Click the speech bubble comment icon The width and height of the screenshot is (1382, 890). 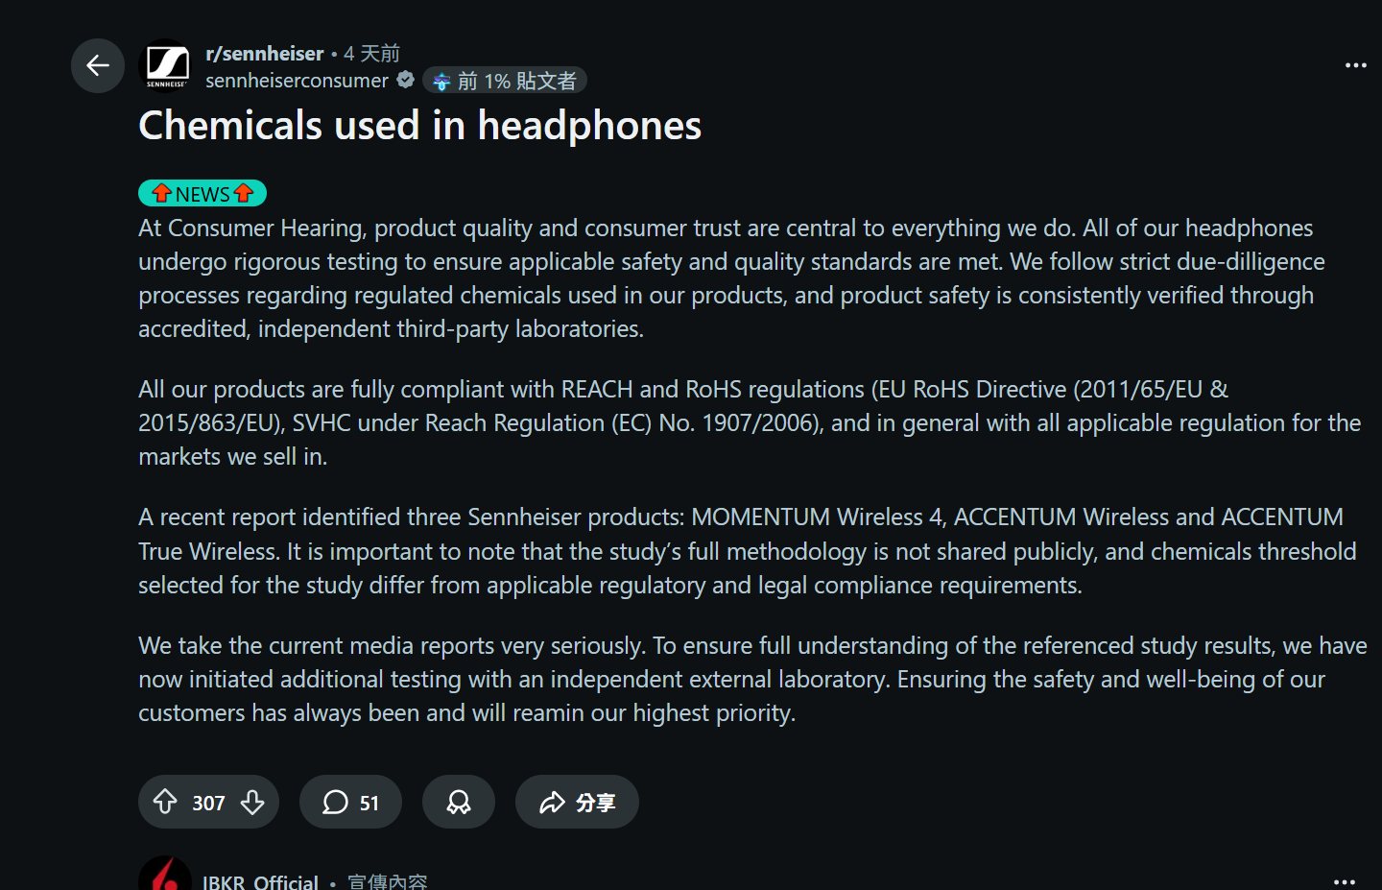(335, 802)
